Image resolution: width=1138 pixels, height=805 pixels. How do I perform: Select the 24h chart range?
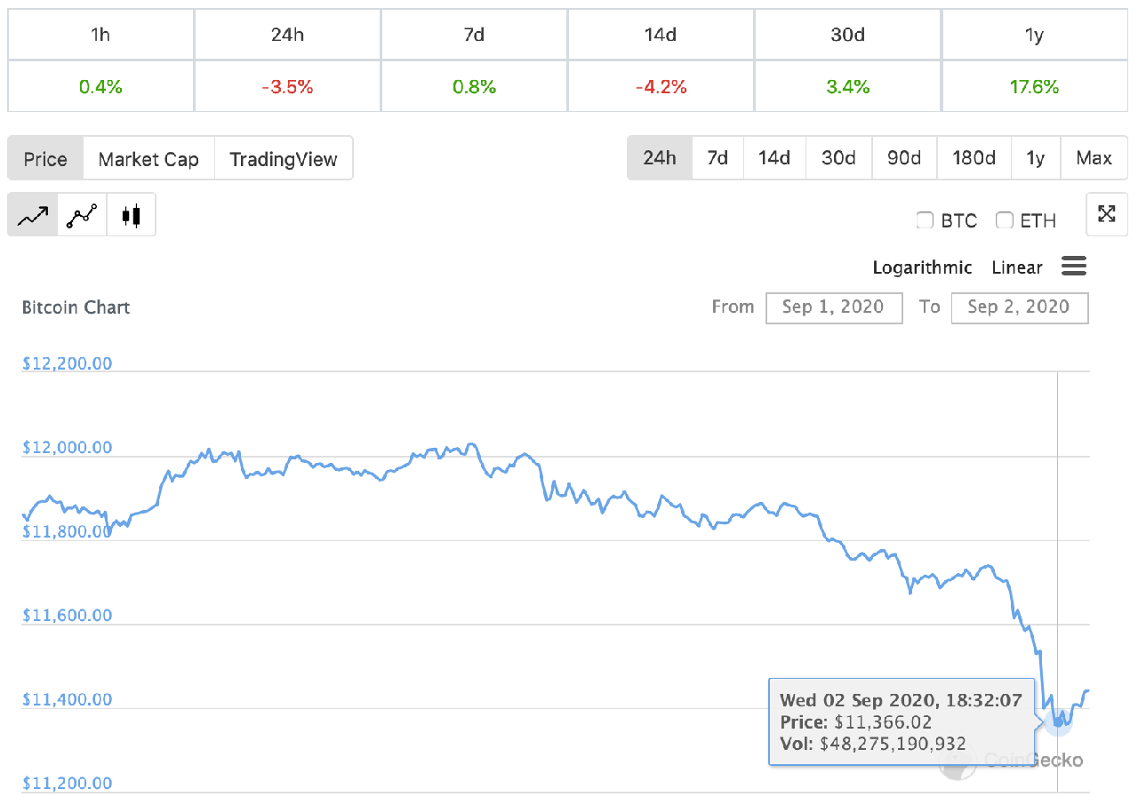click(660, 158)
